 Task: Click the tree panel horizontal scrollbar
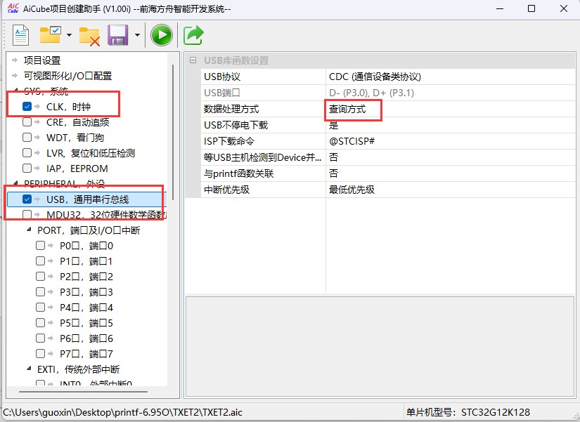click(x=83, y=391)
